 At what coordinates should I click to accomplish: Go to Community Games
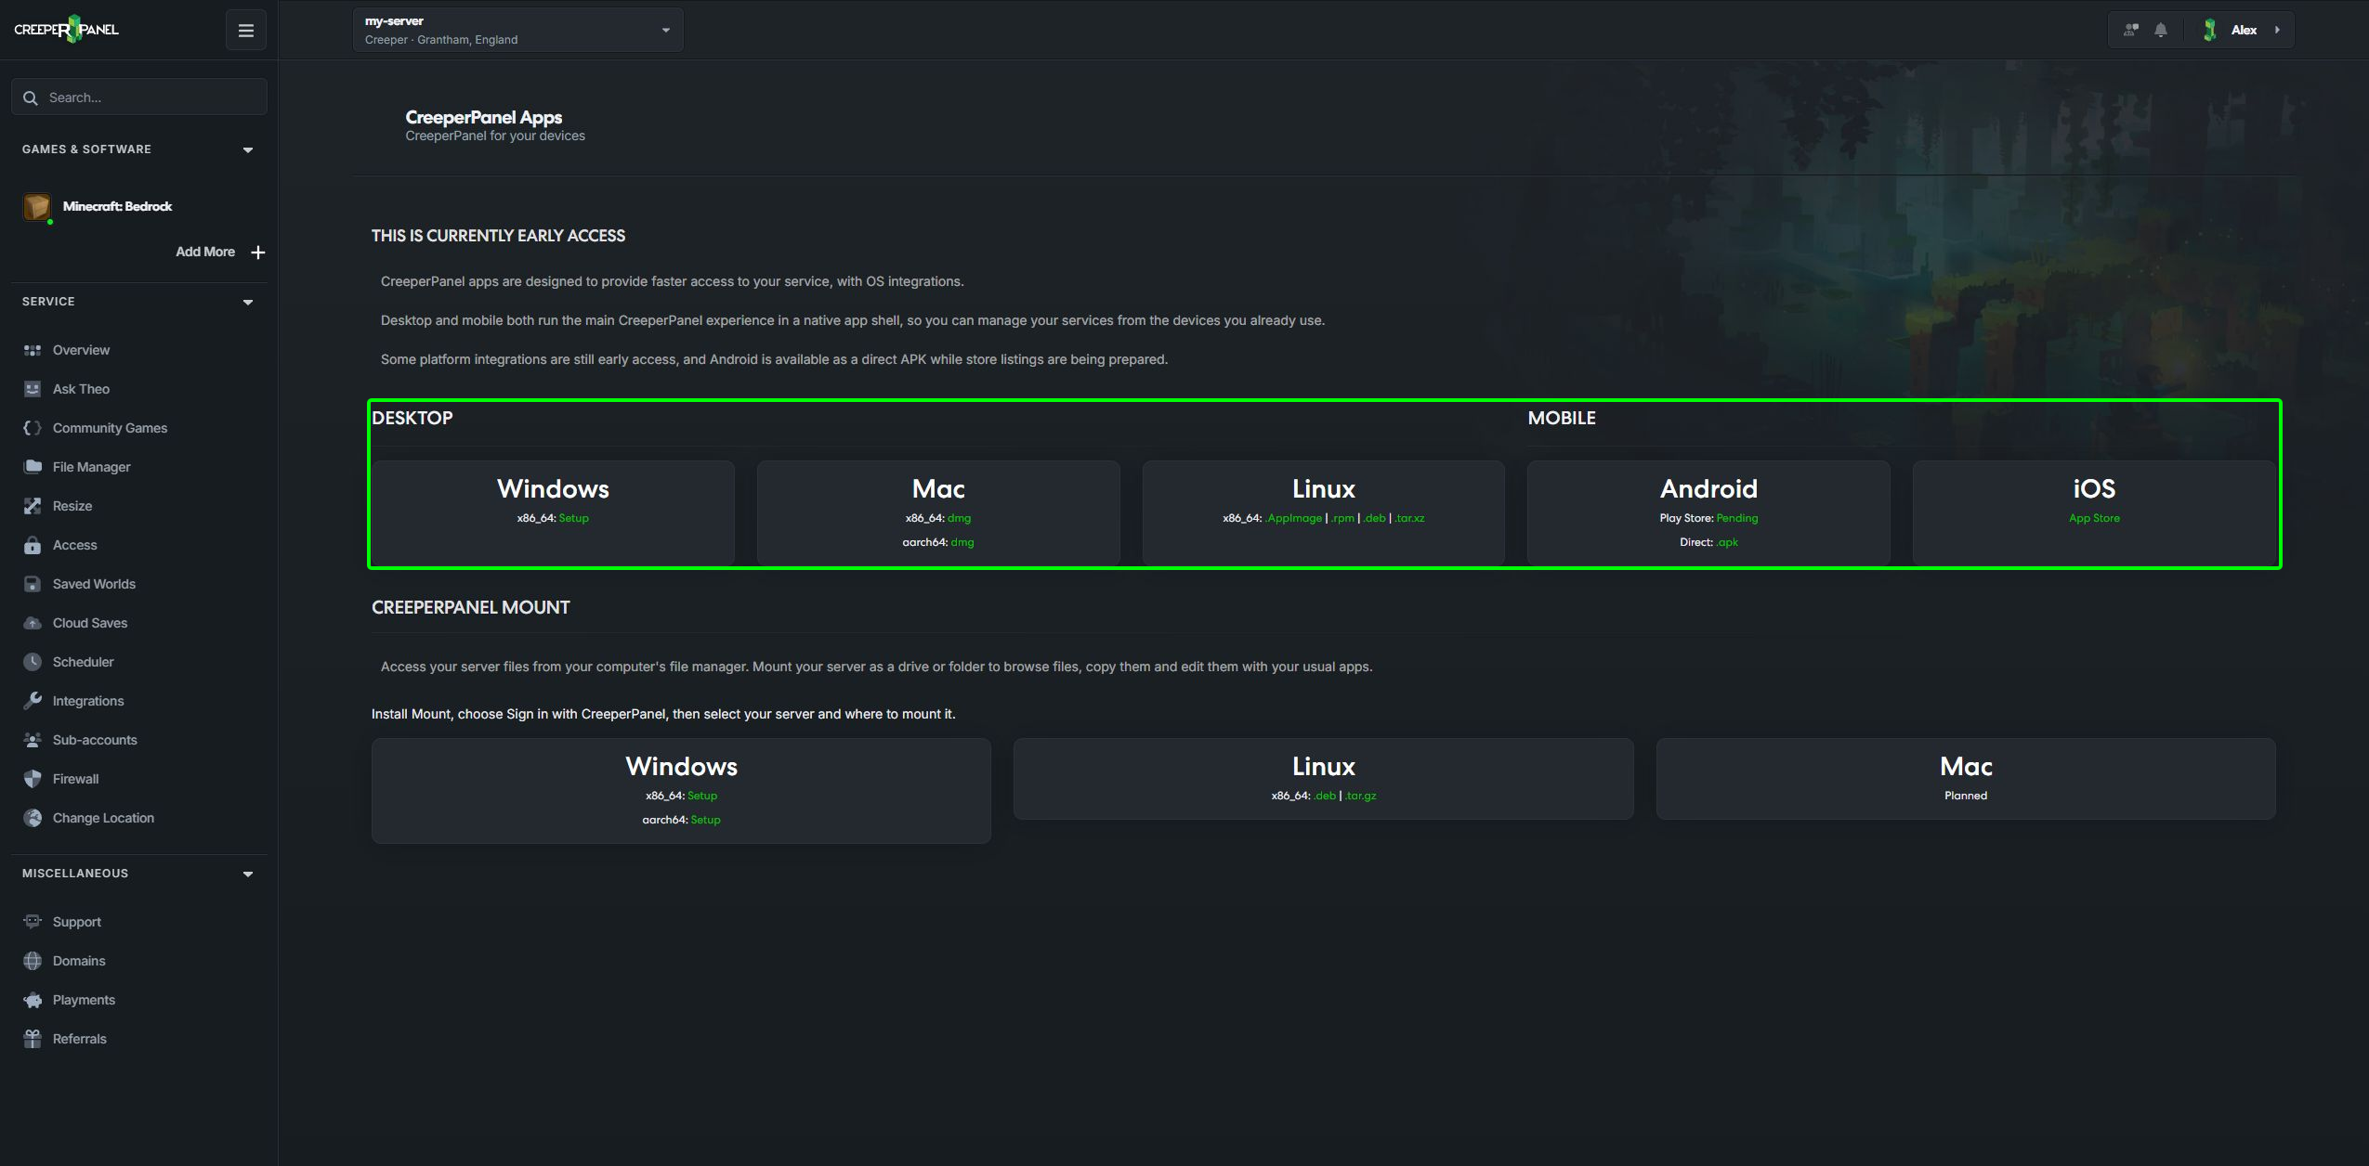pyautogui.click(x=110, y=428)
